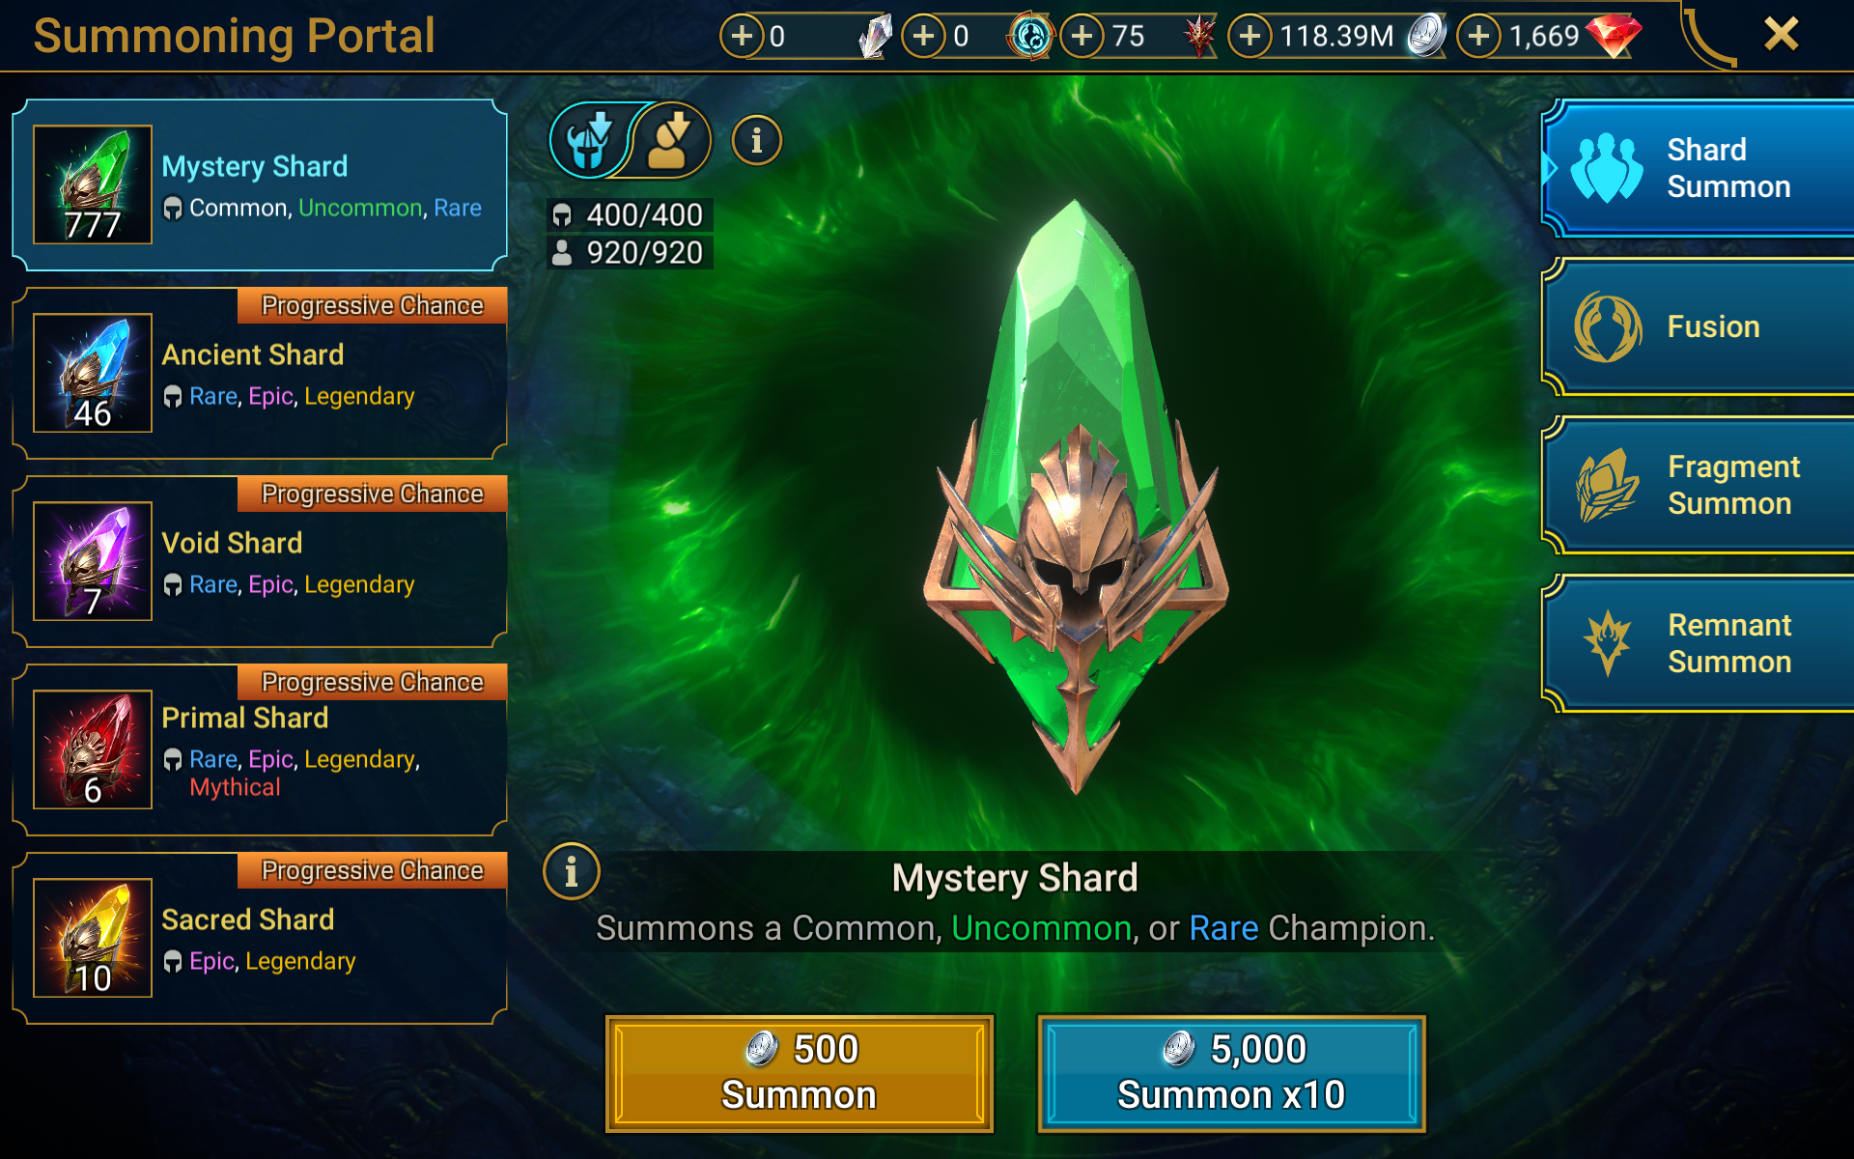This screenshot has height=1159, width=1854.
Task: Summon once for 500 silver
Action: 800,1073
